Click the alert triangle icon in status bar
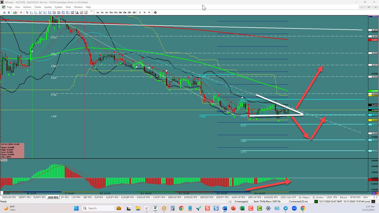The image size is (379, 213). (x=373, y=201)
